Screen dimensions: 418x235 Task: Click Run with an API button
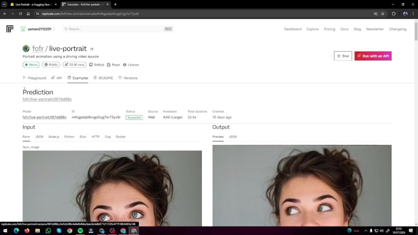373,56
